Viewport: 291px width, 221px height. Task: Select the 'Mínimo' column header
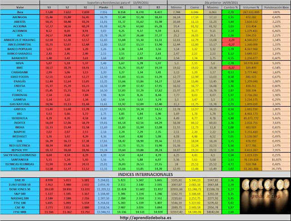point(176,7)
